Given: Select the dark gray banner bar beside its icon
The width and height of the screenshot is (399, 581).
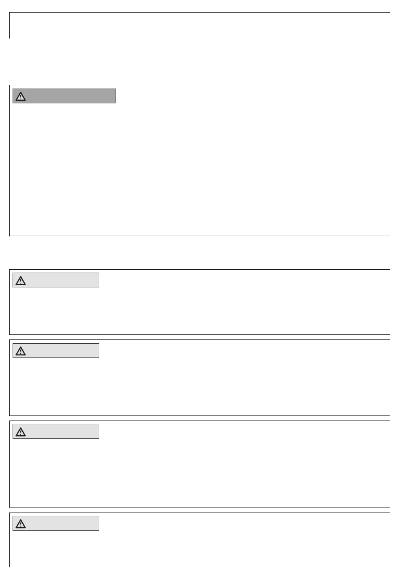Looking at the screenshot, I should tap(71, 96).
